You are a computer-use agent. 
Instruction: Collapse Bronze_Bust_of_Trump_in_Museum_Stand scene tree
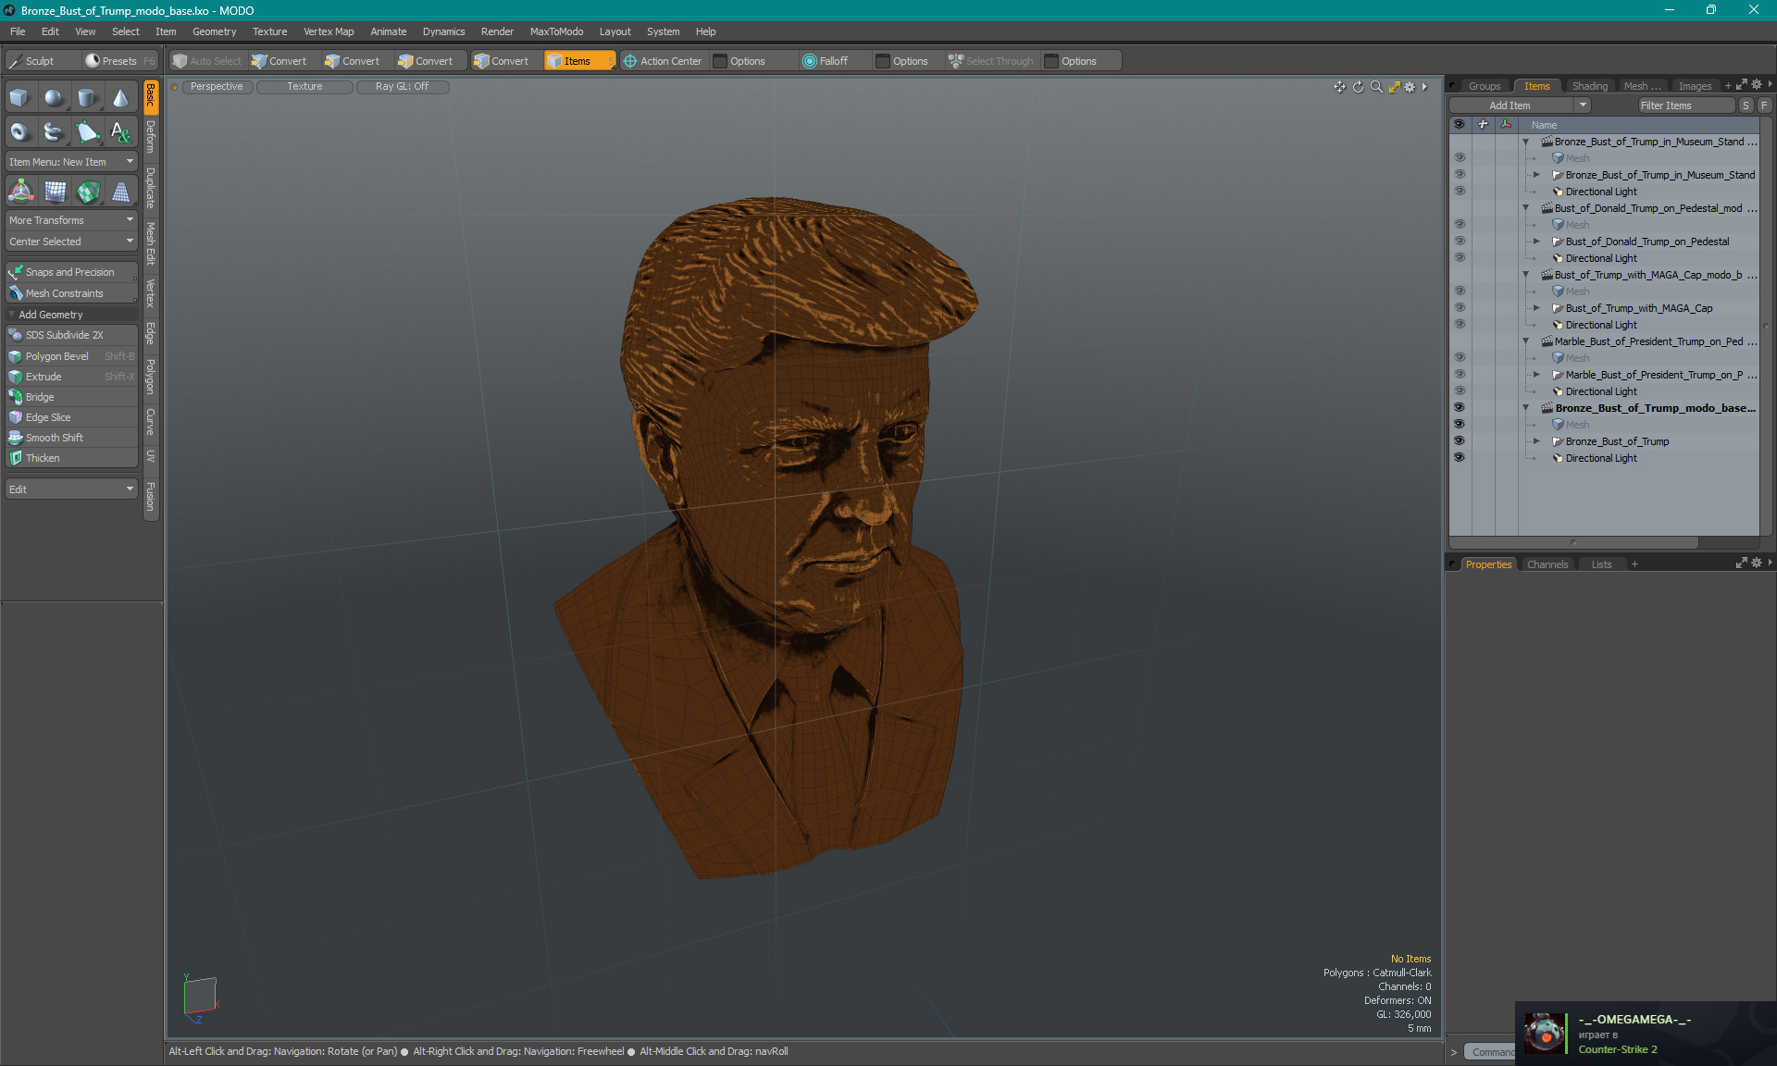point(1526,142)
